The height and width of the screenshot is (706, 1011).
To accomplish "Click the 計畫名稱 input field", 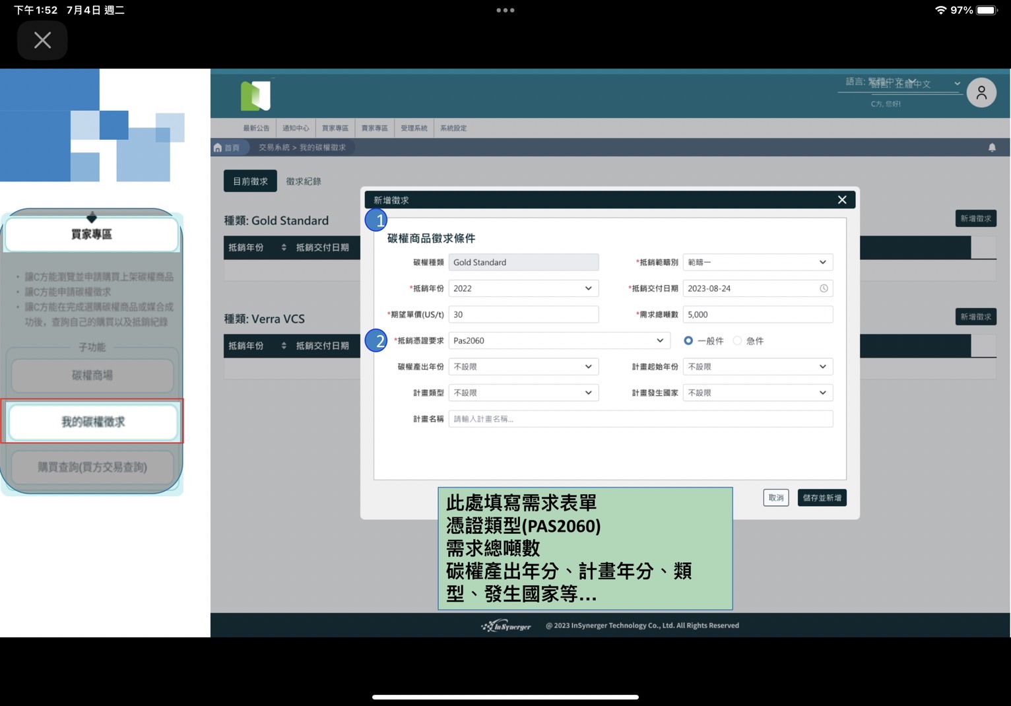I will point(641,419).
